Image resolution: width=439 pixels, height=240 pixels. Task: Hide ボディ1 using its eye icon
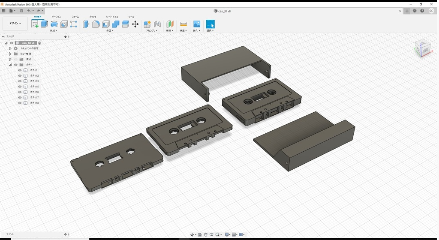20,70
